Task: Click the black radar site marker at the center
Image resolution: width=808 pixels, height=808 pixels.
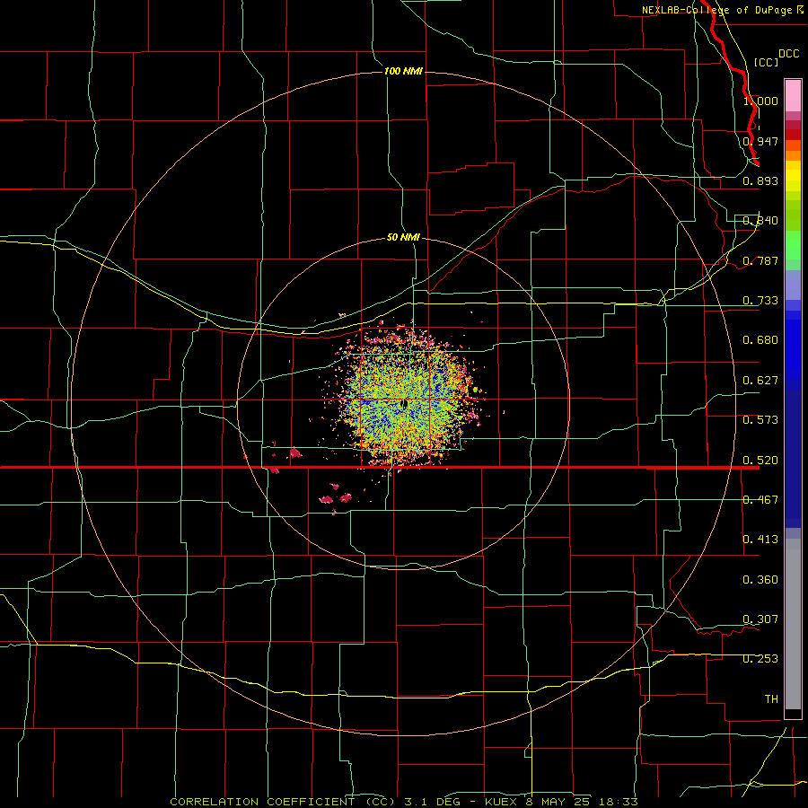Action: pos(405,403)
